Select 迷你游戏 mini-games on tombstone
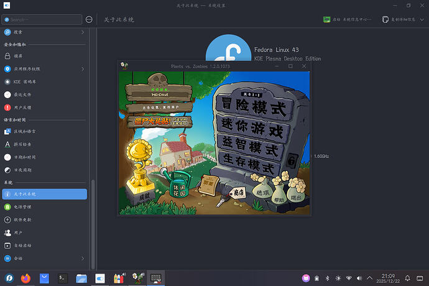429x286 pixels. pyautogui.click(x=252, y=131)
